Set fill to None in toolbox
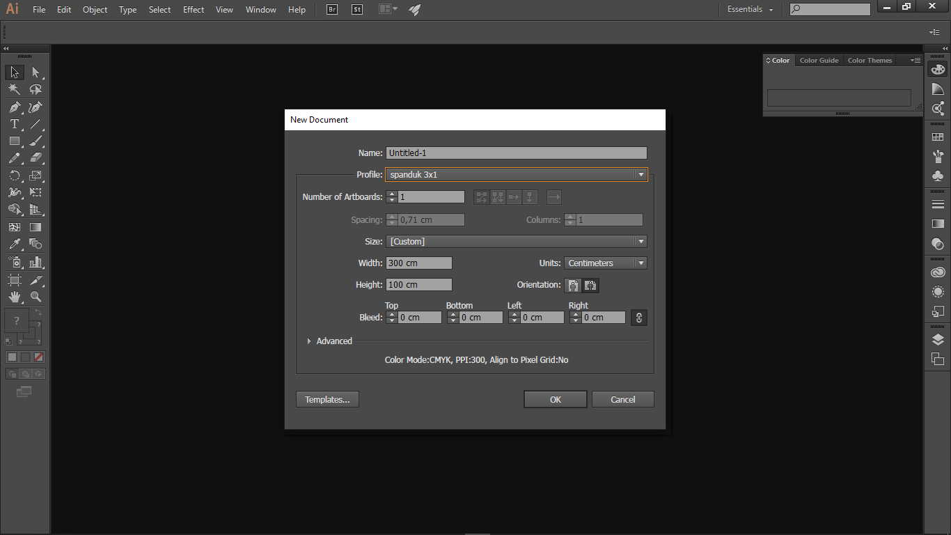Image resolution: width=951 pixels, height=535 pixels. tap(39, 357)
